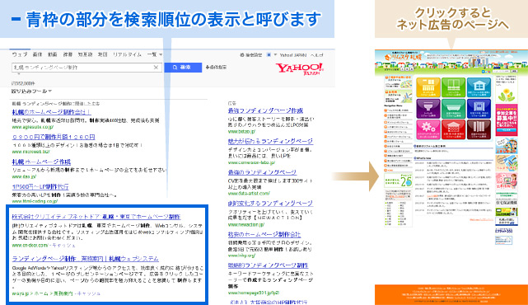Expand the 絞り込みツール dropdown

click(31, 91)
